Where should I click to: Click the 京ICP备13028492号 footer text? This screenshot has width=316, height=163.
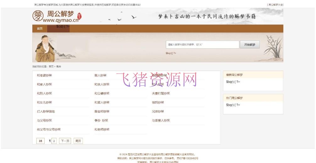(x=188, y=158)
